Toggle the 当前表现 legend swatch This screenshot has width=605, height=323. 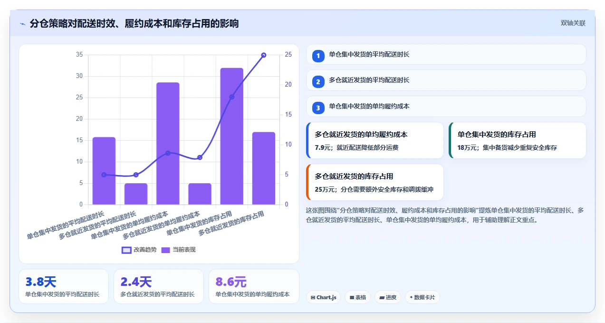tap(165, 250)
